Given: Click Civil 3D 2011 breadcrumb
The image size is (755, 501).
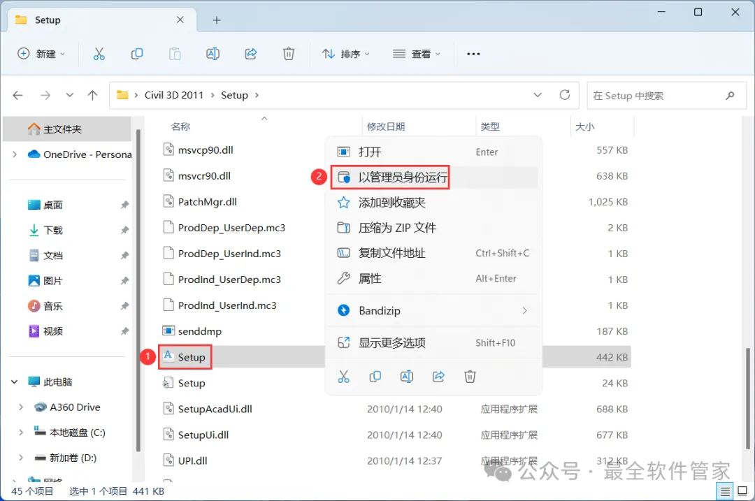Looking at the screenshot, I should coord(174,95).
